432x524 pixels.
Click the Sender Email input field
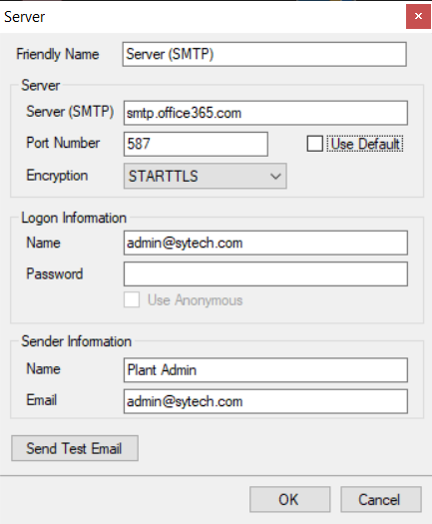(x=265, y=401)
